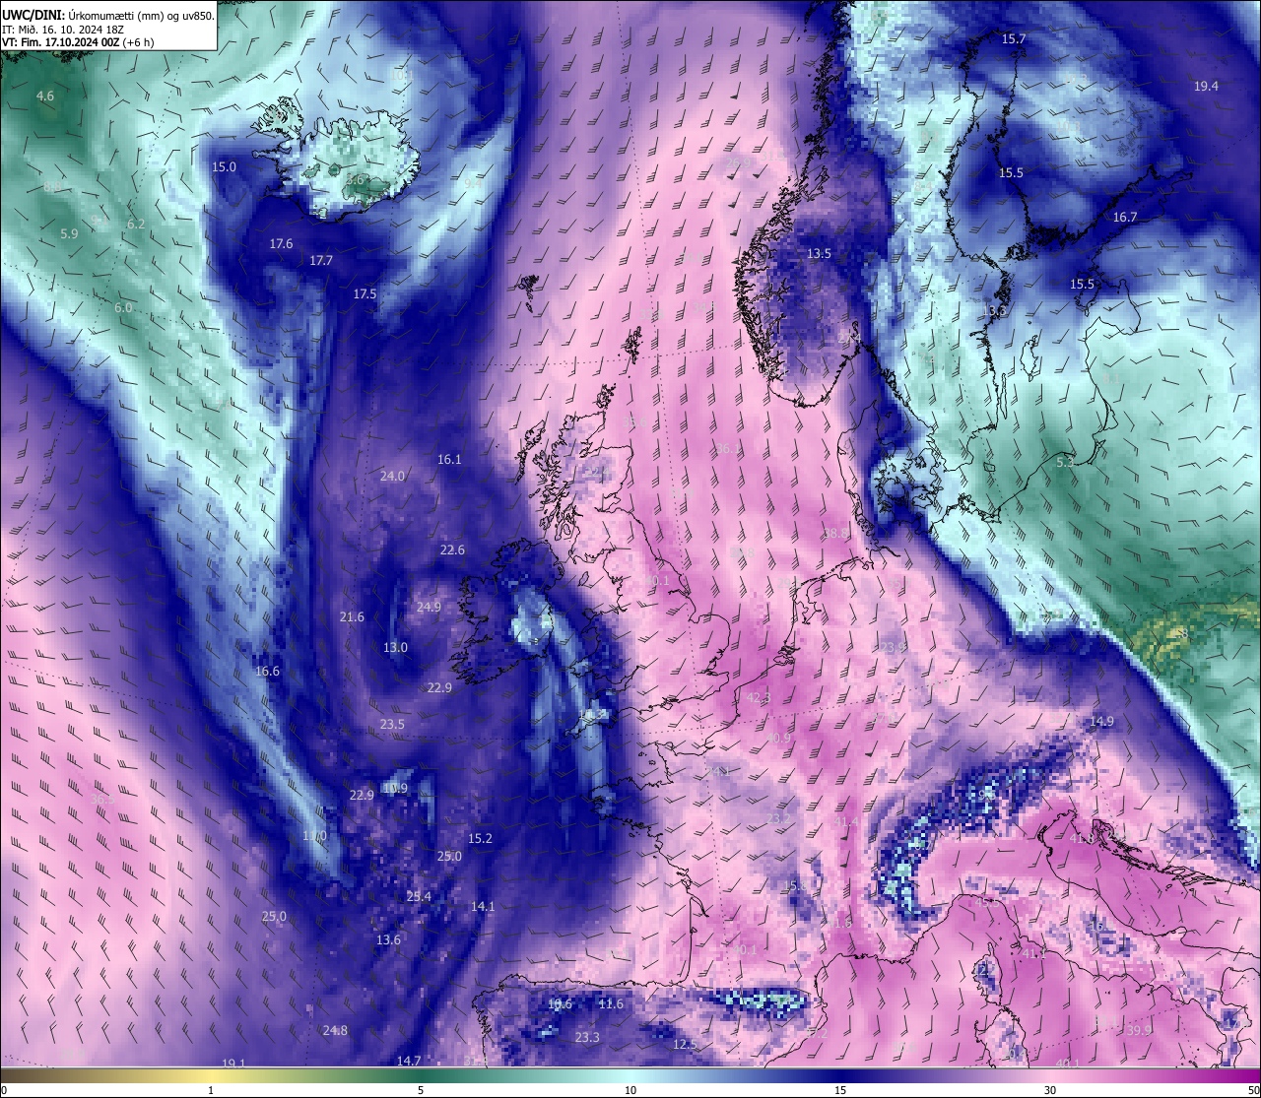Click the 16.7 value label
This screenshot has height=1098, width=1261.
(x=1125, y=217)
